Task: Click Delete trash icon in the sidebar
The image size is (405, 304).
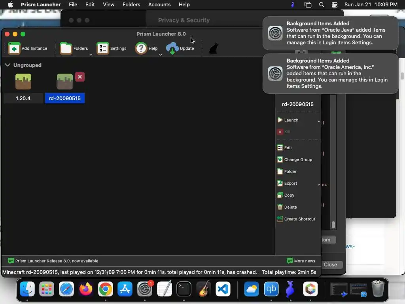Action: [280, 207]
